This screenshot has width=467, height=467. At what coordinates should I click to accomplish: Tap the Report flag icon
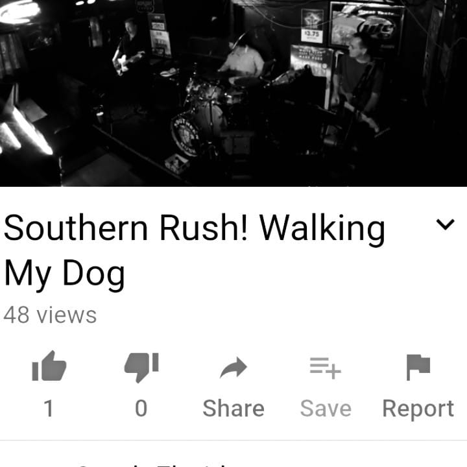coord(418,367)
